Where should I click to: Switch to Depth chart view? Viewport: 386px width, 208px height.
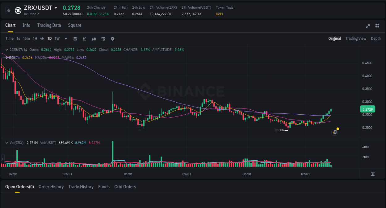click(x=376, y=39)
